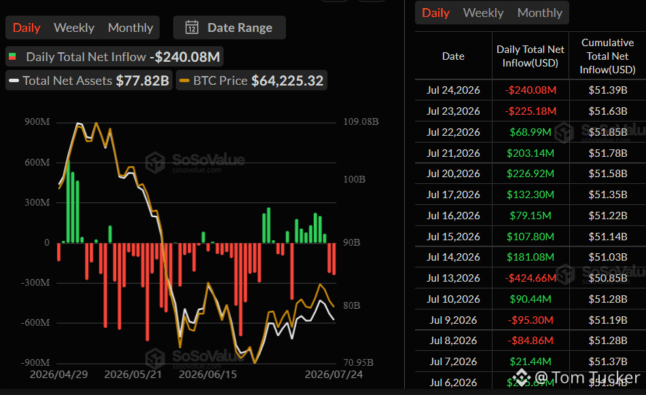646x395 pixels.
Task: Click the Date column header
Action: (x=453, y=56)
